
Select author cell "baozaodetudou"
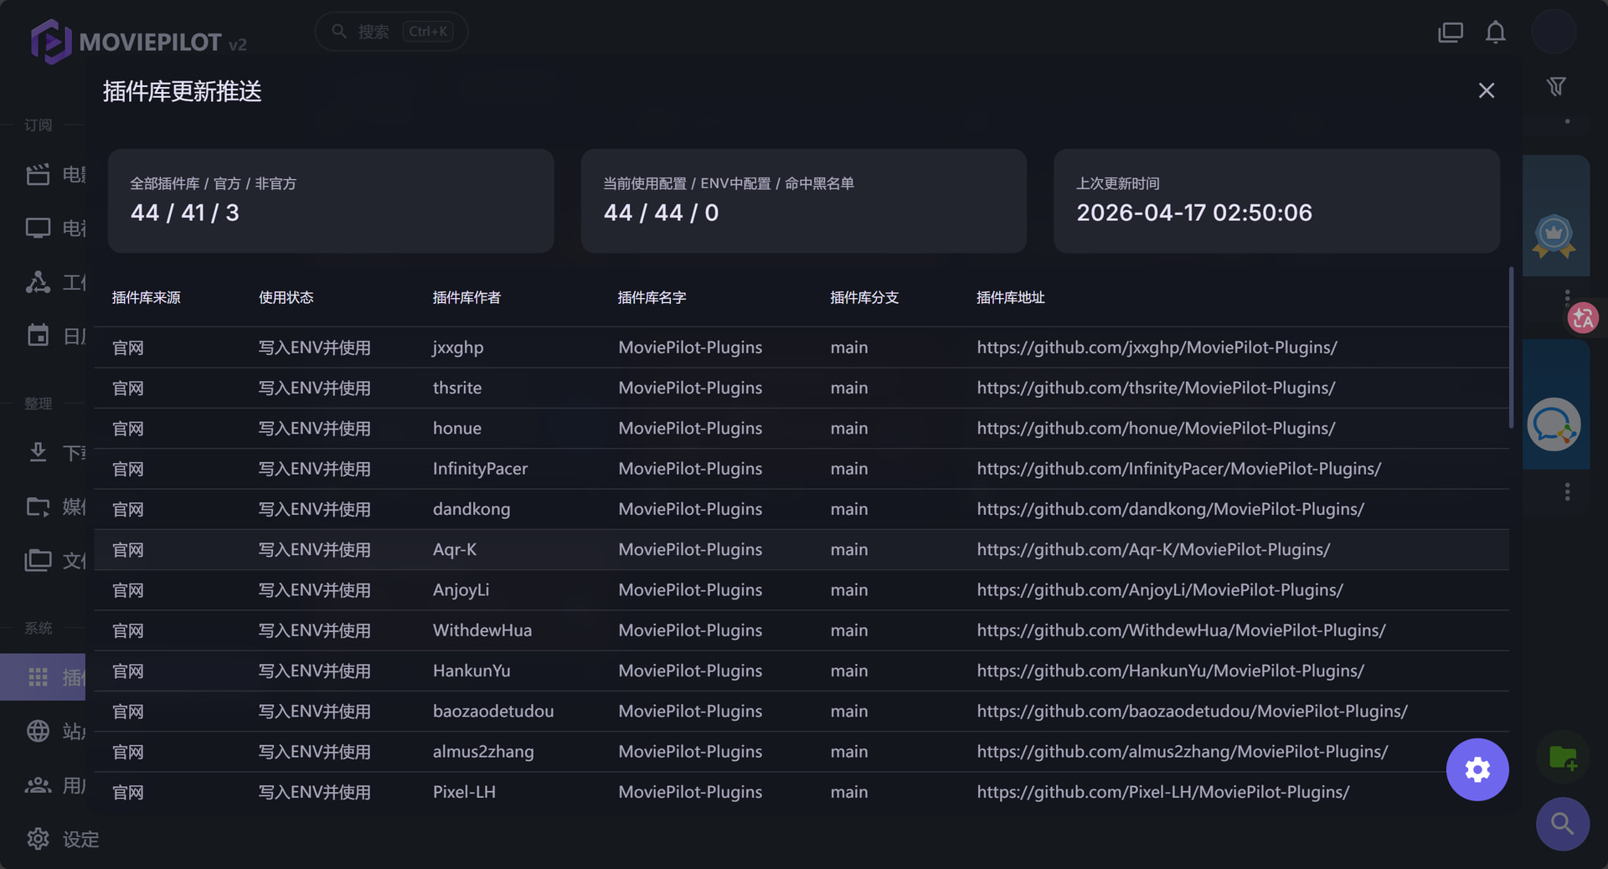coord(493,711)
